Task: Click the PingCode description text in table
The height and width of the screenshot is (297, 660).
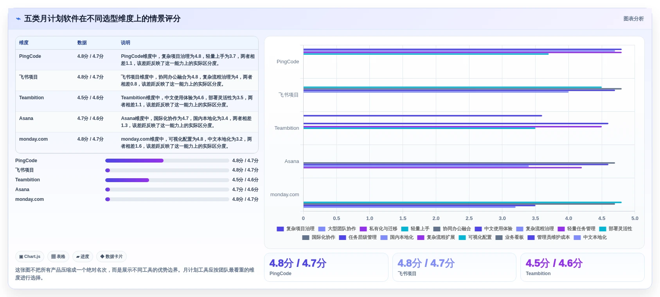Action: tap(188, 60)
